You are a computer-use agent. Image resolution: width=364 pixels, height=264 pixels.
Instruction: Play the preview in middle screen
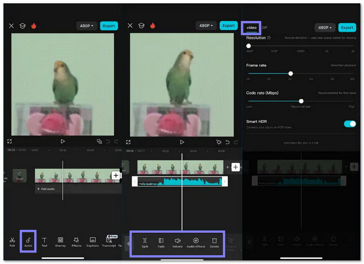(182, 142)
